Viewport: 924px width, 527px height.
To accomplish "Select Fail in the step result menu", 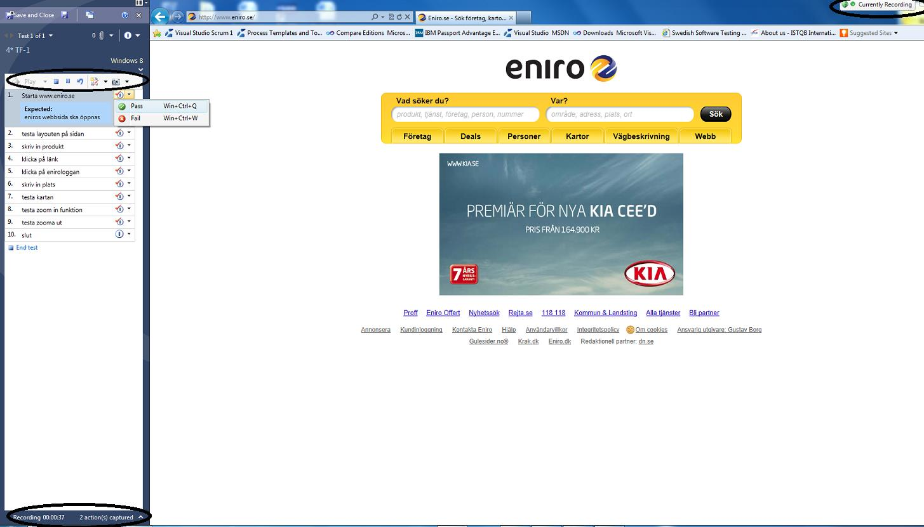I will [x=161, y=118].
